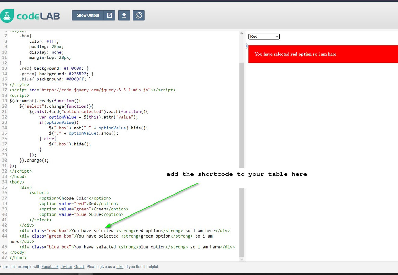Click the rotate layout icon
398x275 pixels.
[139, 15]
